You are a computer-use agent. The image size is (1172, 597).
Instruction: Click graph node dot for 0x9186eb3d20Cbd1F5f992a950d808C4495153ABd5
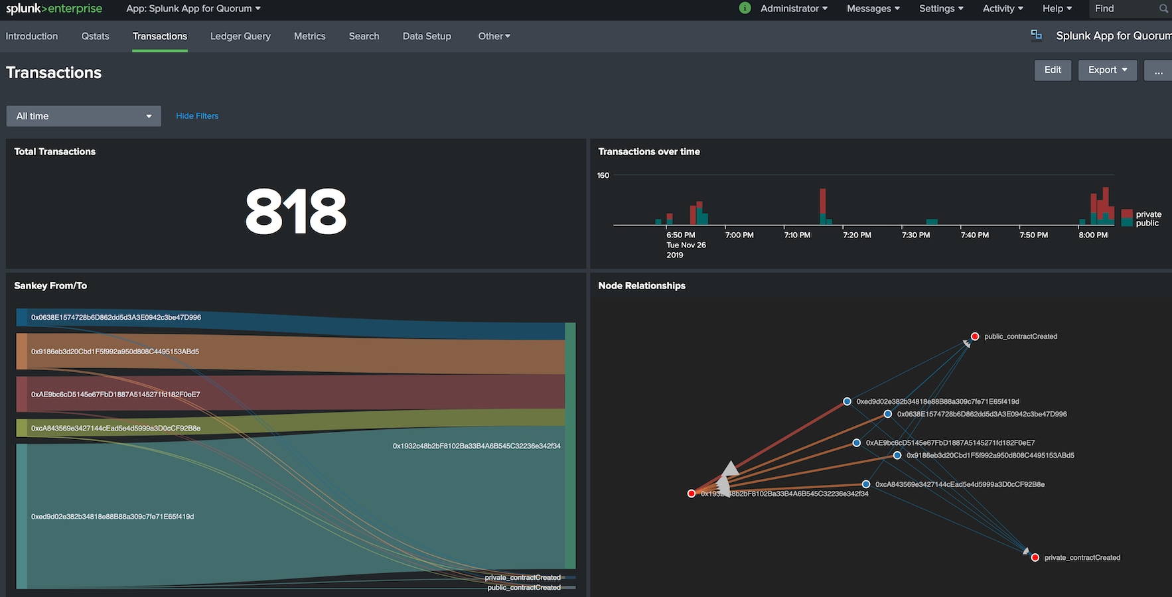point(897,455)
